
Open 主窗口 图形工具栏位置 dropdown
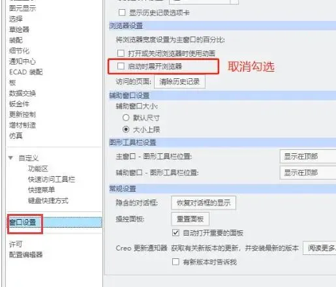pos(308,157)
